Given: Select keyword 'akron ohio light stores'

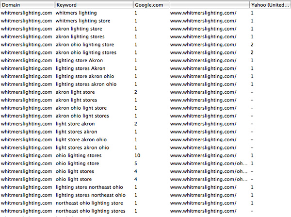Looking at the screenshot, I should point(82,116).
